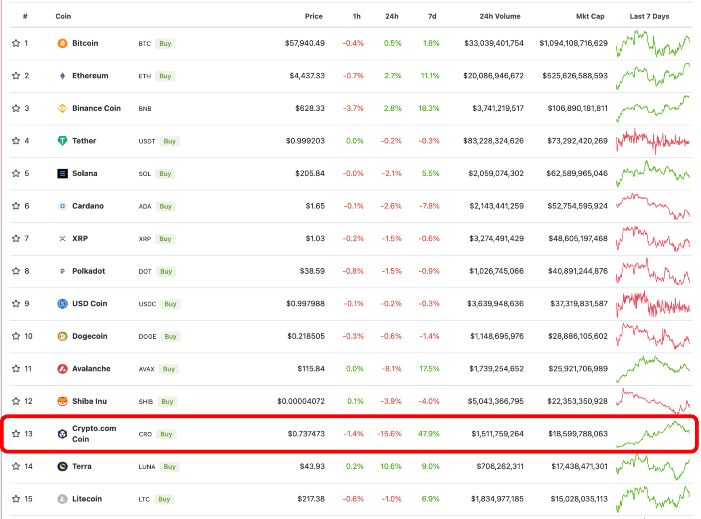Viewport: 701px width, 519px height.
Task: Click the Solana logo icon
Action: 62,174
